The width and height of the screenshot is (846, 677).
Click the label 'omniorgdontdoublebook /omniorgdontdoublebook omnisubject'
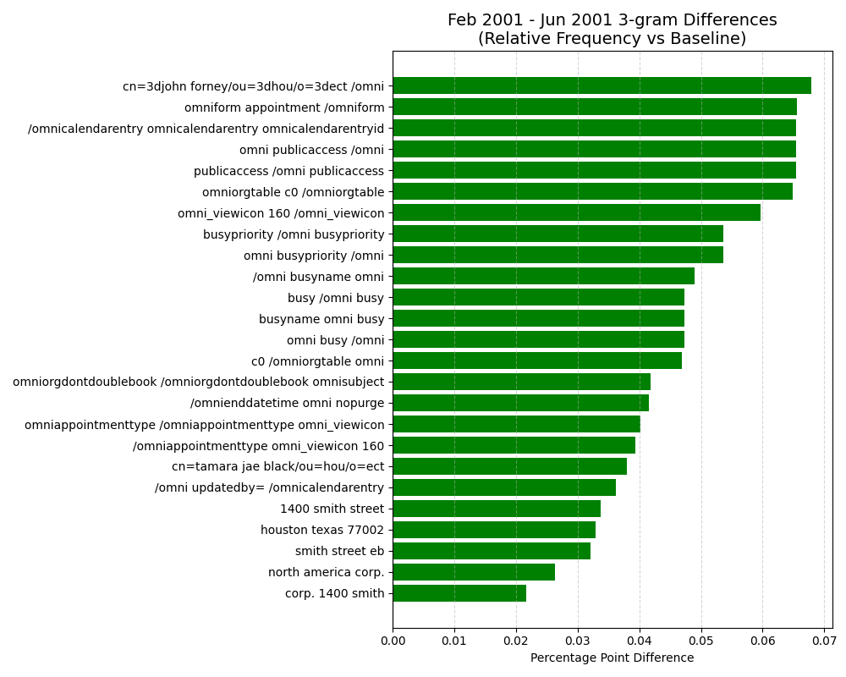point(199,382)
